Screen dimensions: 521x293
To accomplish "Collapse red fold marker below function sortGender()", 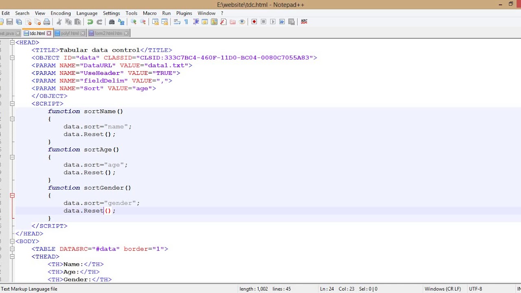I will (x=12, y=195).
